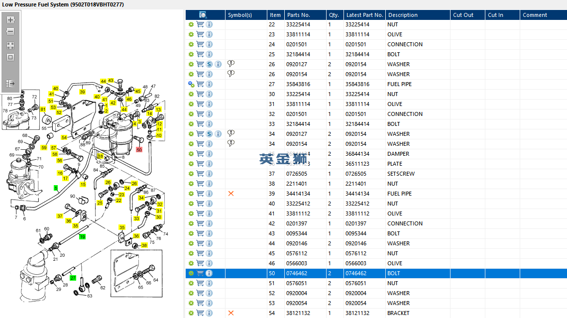Click assembly gears icon for item 27 FUEL PIPE
567x318 pixels.
pos(191,84)
